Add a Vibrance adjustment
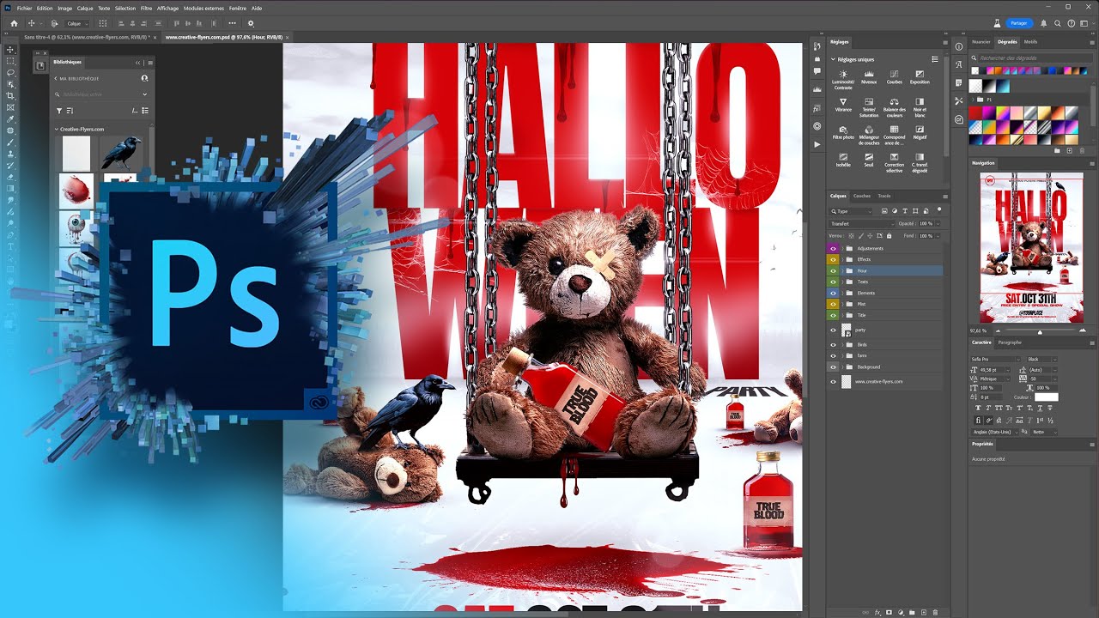The height and width of the screenshot is (618, 1099). point(843,106)
